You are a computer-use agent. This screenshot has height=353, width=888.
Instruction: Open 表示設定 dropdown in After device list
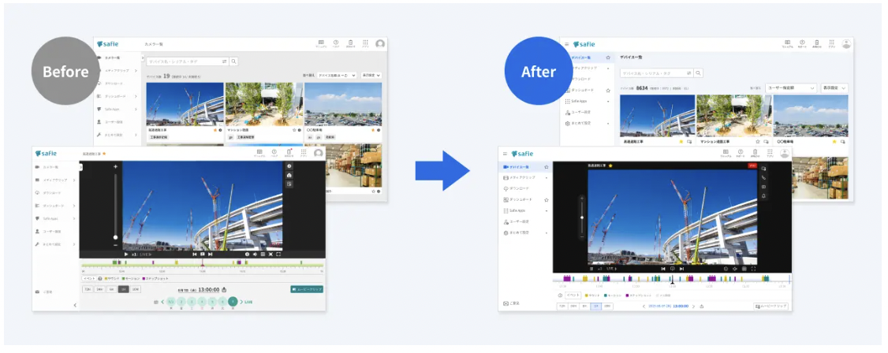(x=834, y=88)
